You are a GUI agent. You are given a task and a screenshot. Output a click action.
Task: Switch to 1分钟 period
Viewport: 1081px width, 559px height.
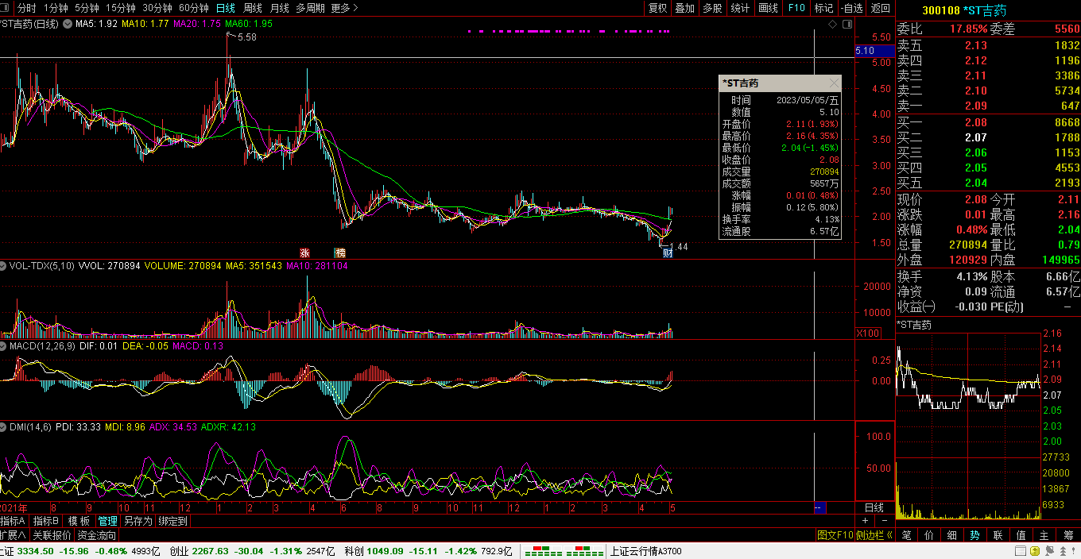[55, 8]
